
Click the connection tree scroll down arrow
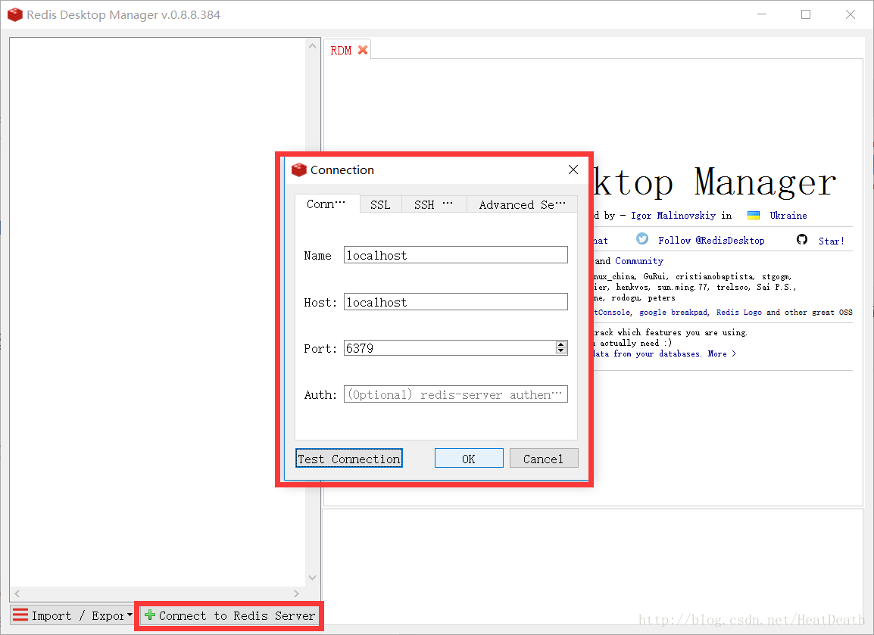point(312,577)
